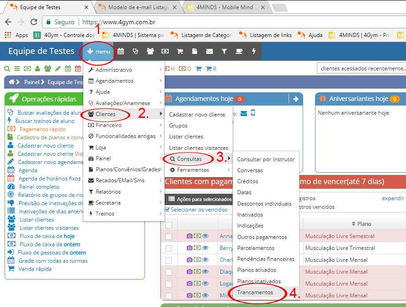
Task: Click 'Pagamento rápido' quick operation link
Action: coord(43,129)
